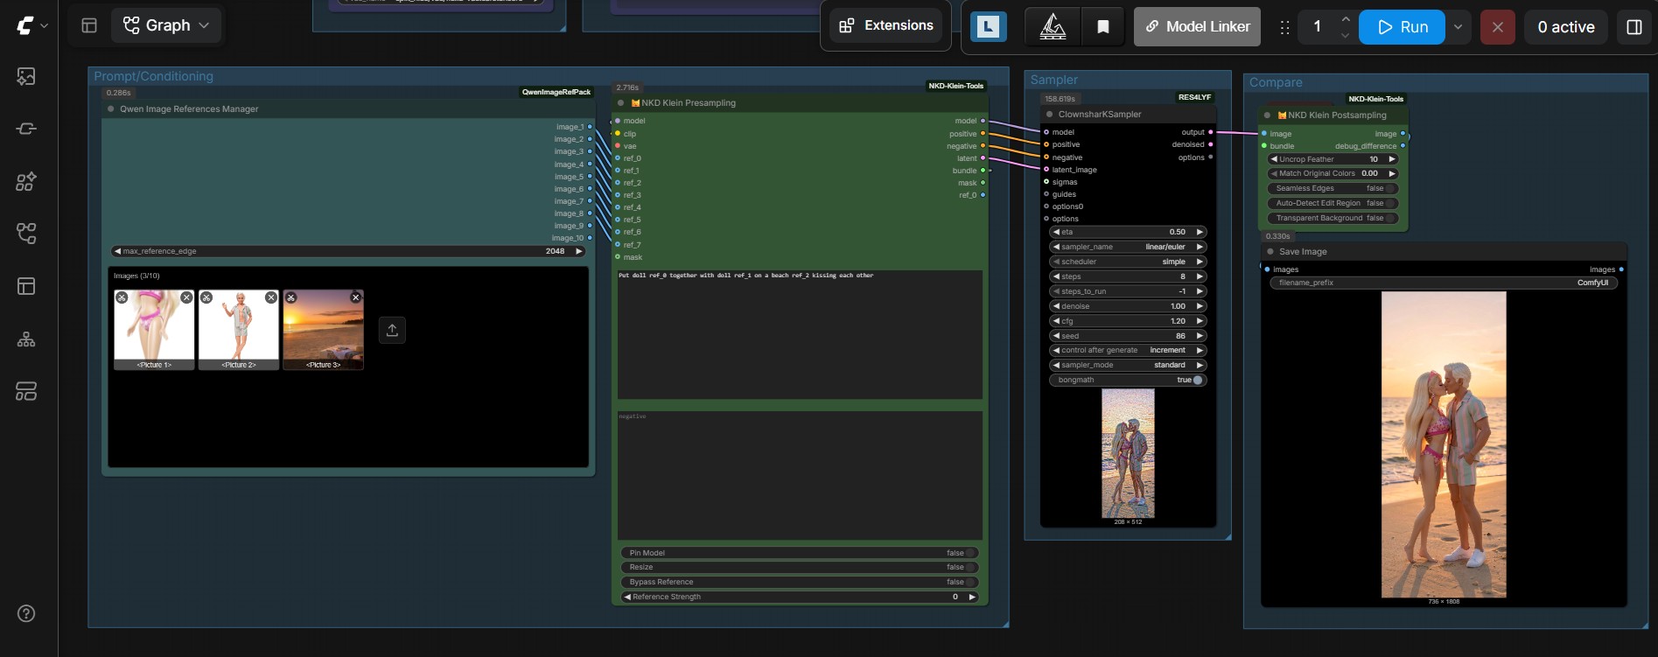The width and height of the screenshot is (1658, 657).
Task: Open the sampler_mode dropdown
Action: (x=1127, y=365)
